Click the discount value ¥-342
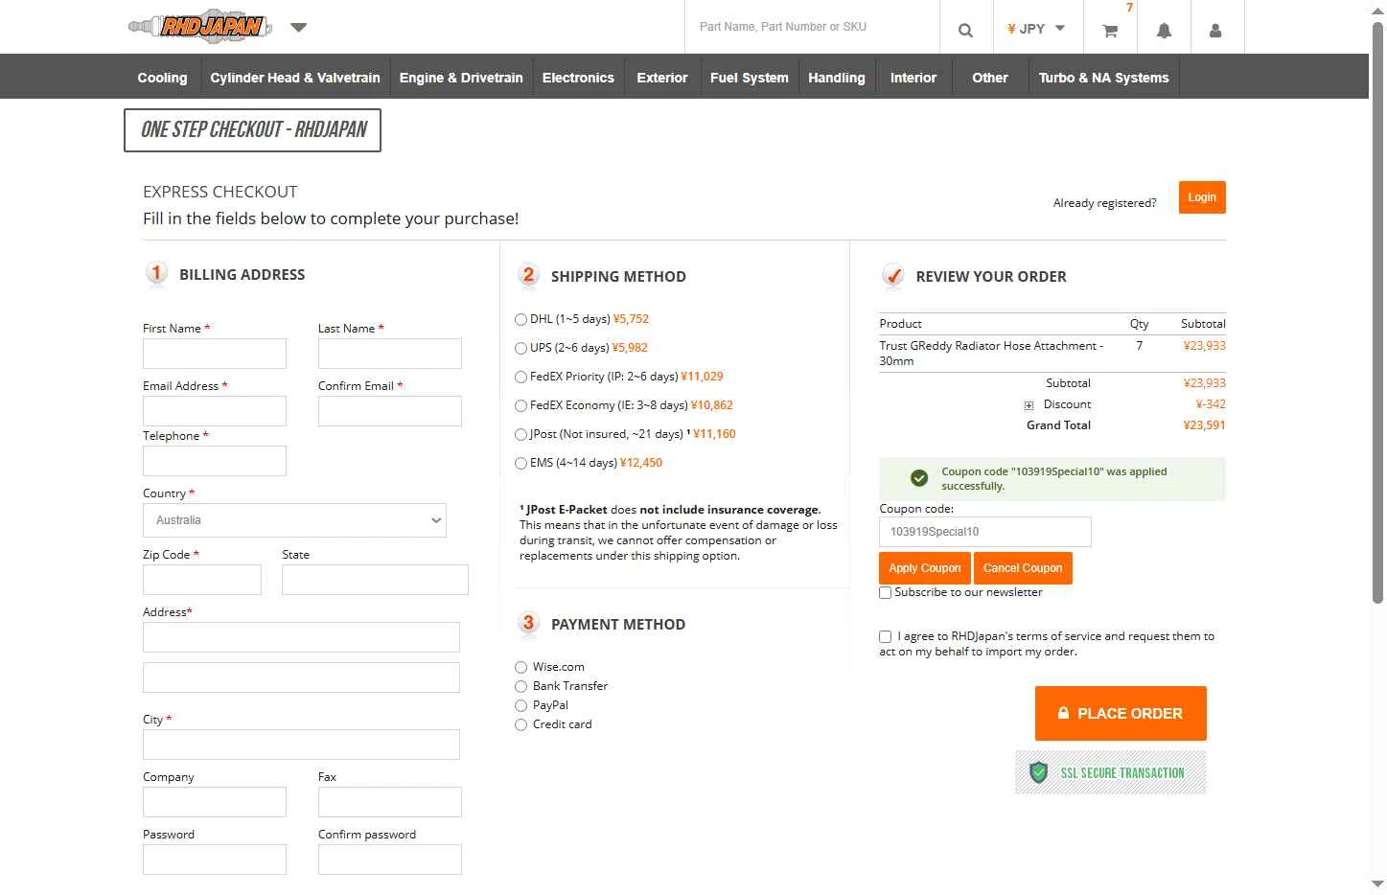Viewport: 1387px width, 895px height. point(1211,404)
